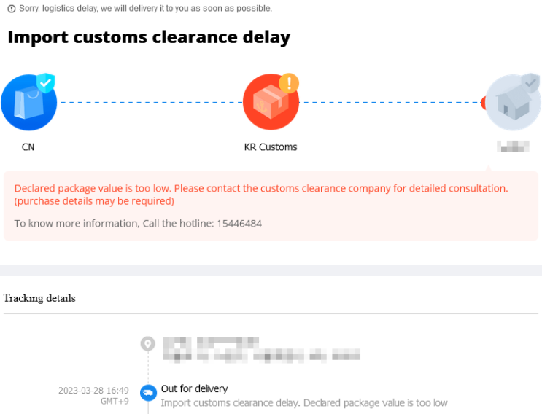Click the red declared value warning message

[x=260, y=194]
